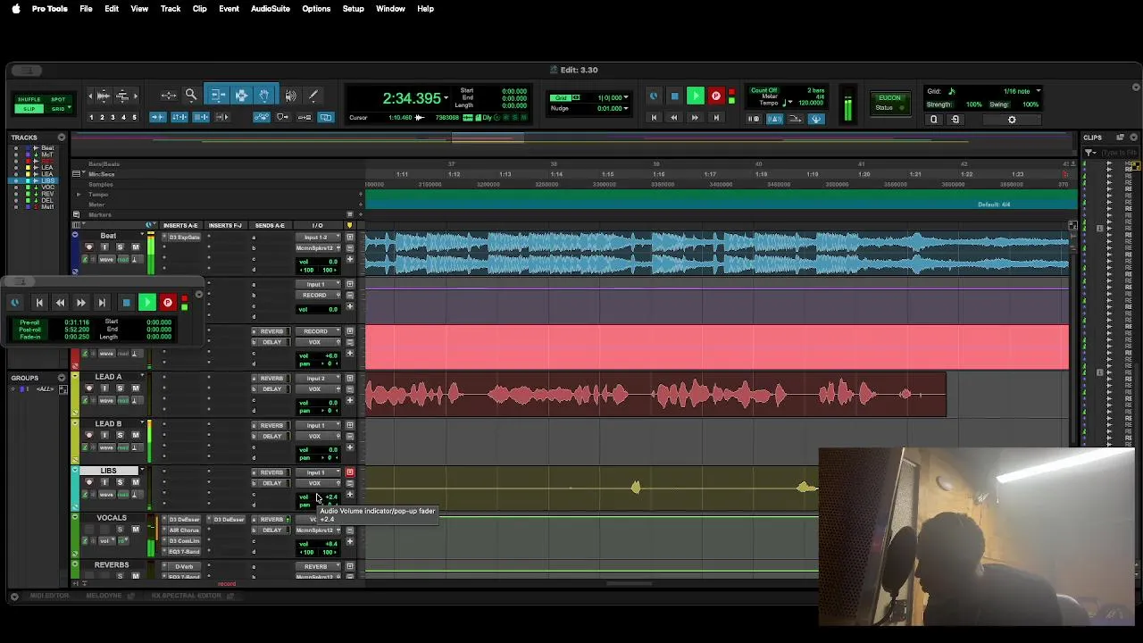This screenshot has width=1143, height=643.
Task: Open the Setup menu
Action: (353, 9)
